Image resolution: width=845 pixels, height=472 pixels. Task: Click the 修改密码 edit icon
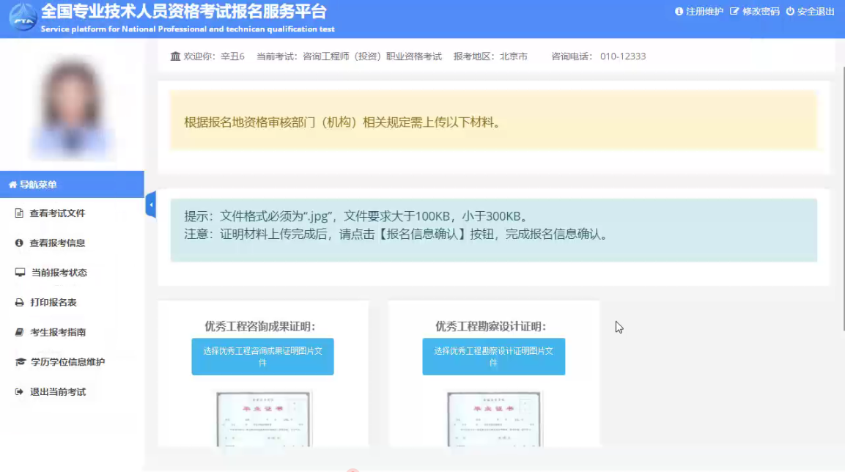[x=734, y=12]
